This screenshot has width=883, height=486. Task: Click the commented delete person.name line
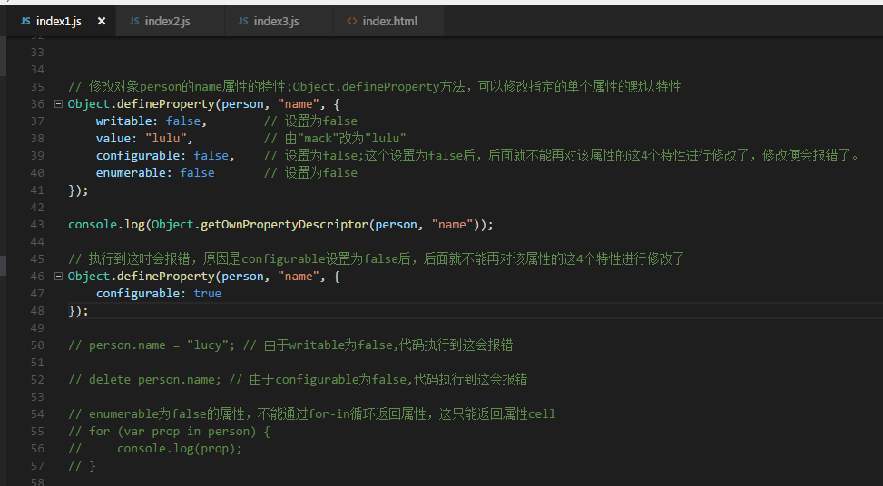pos(298,380)
